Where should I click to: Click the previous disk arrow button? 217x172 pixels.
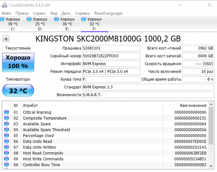6,39
